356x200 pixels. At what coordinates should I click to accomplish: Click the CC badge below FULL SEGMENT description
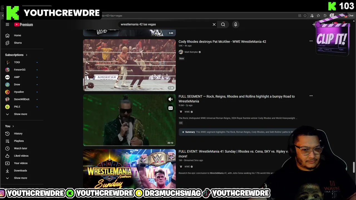point(181,123)
